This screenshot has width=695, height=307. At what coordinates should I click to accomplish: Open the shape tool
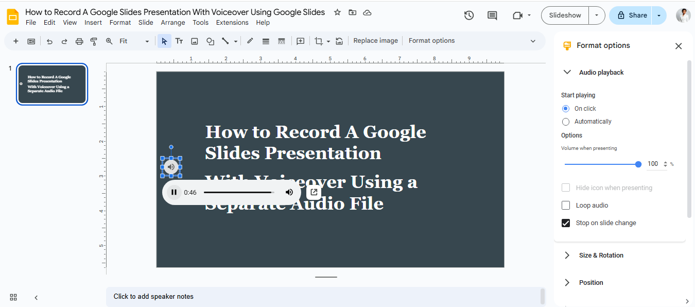210,41
